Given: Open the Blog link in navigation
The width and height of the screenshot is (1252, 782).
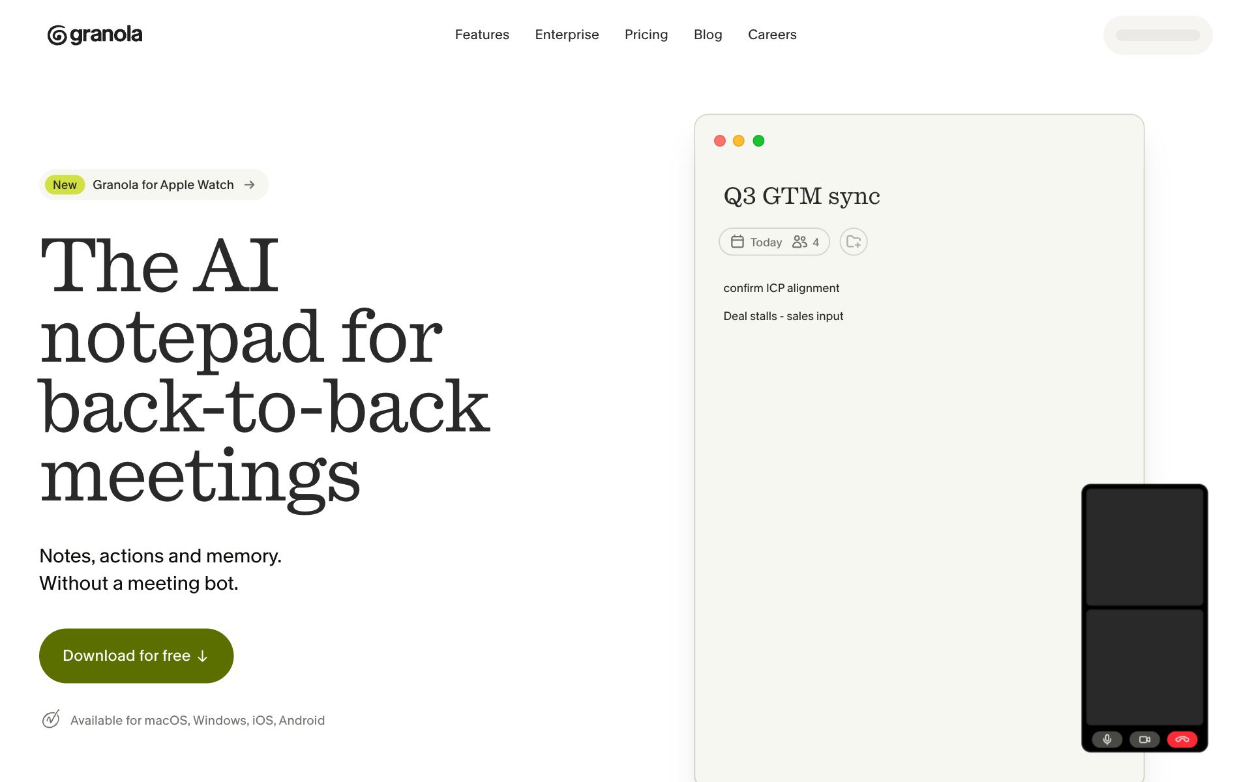Looking at the screenshot, I should (x=708, y=35).
